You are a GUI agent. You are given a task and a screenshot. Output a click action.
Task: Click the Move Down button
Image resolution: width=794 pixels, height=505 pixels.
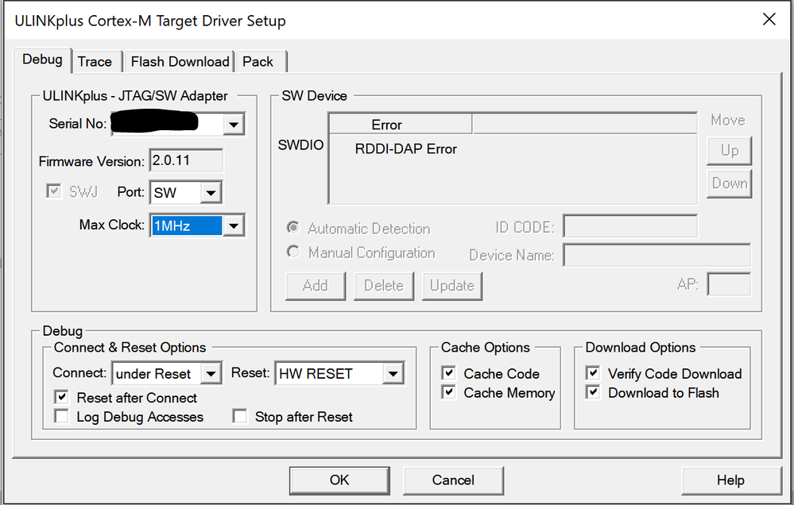(x=729, y=183)
